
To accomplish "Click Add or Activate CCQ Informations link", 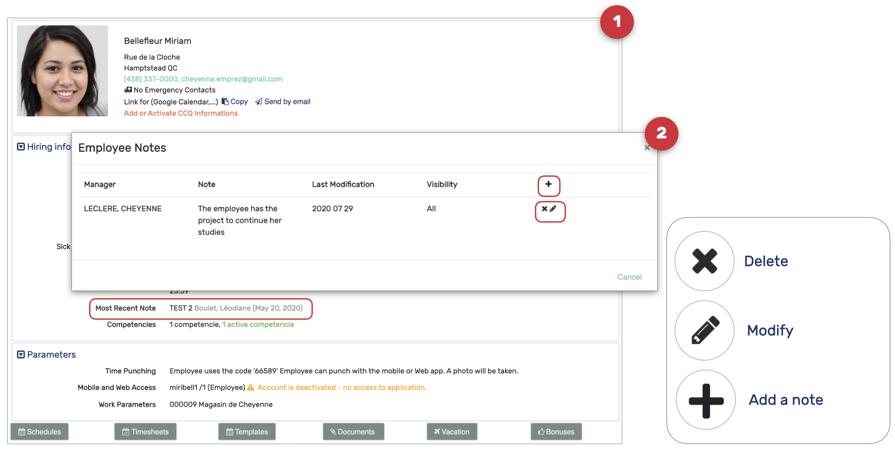I will coord(181,113).
